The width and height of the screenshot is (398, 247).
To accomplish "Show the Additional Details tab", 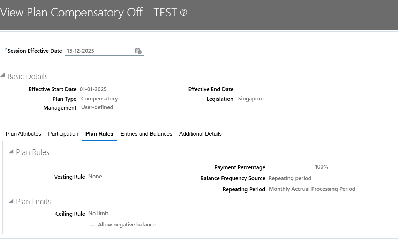I will tap(200, 134).
